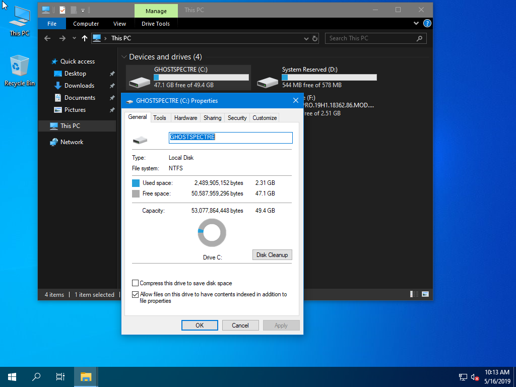
Task: Open the Hardware tab in Properties dialog
Action: 185,118
